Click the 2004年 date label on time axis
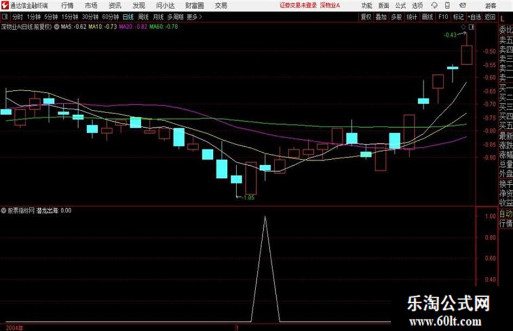Screen dimensions: 513x331 point(15,328)
